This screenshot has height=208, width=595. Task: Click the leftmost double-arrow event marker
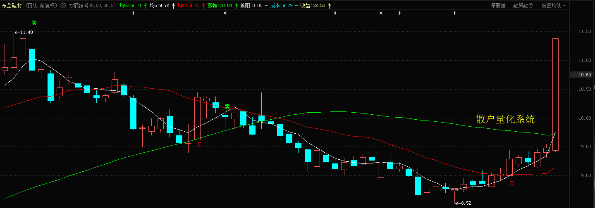pyautogui.click(x=133, y=13)
